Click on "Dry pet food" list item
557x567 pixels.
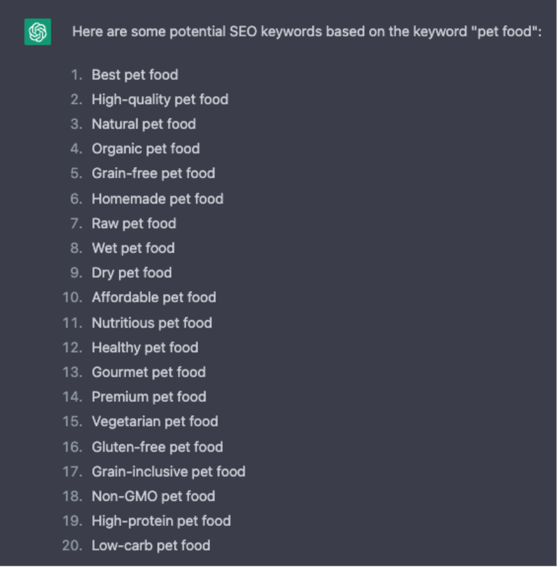coord(131,273)
